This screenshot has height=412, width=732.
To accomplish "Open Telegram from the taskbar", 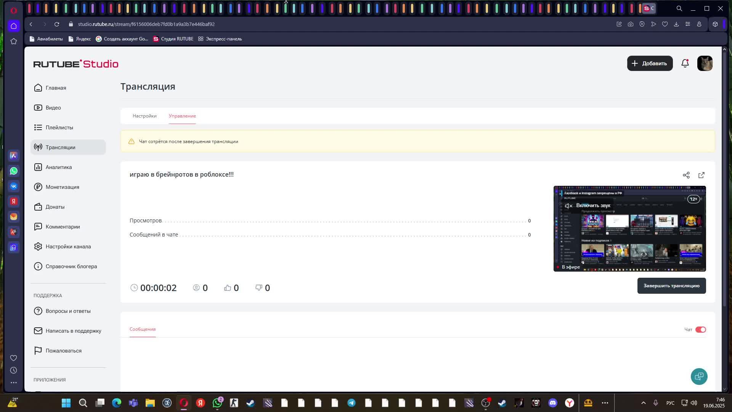I will [352, 403].
